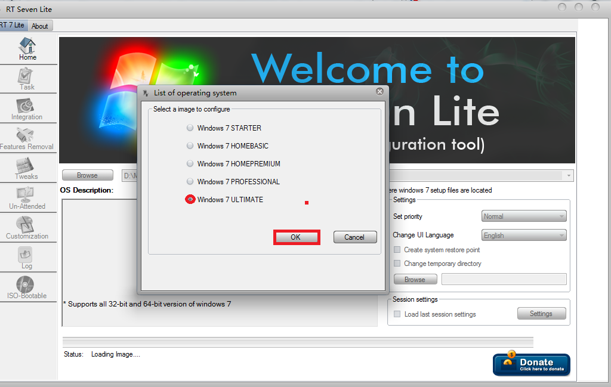Select Windows 7 STARTER radio button
611x387 pixels.
190,128
